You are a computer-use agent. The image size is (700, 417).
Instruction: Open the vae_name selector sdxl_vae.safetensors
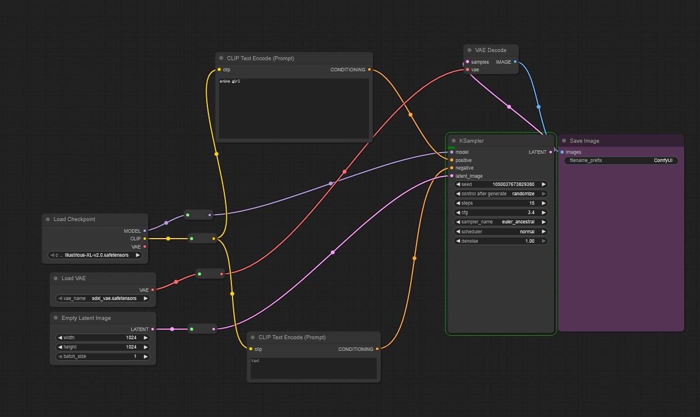click(103, 298)
